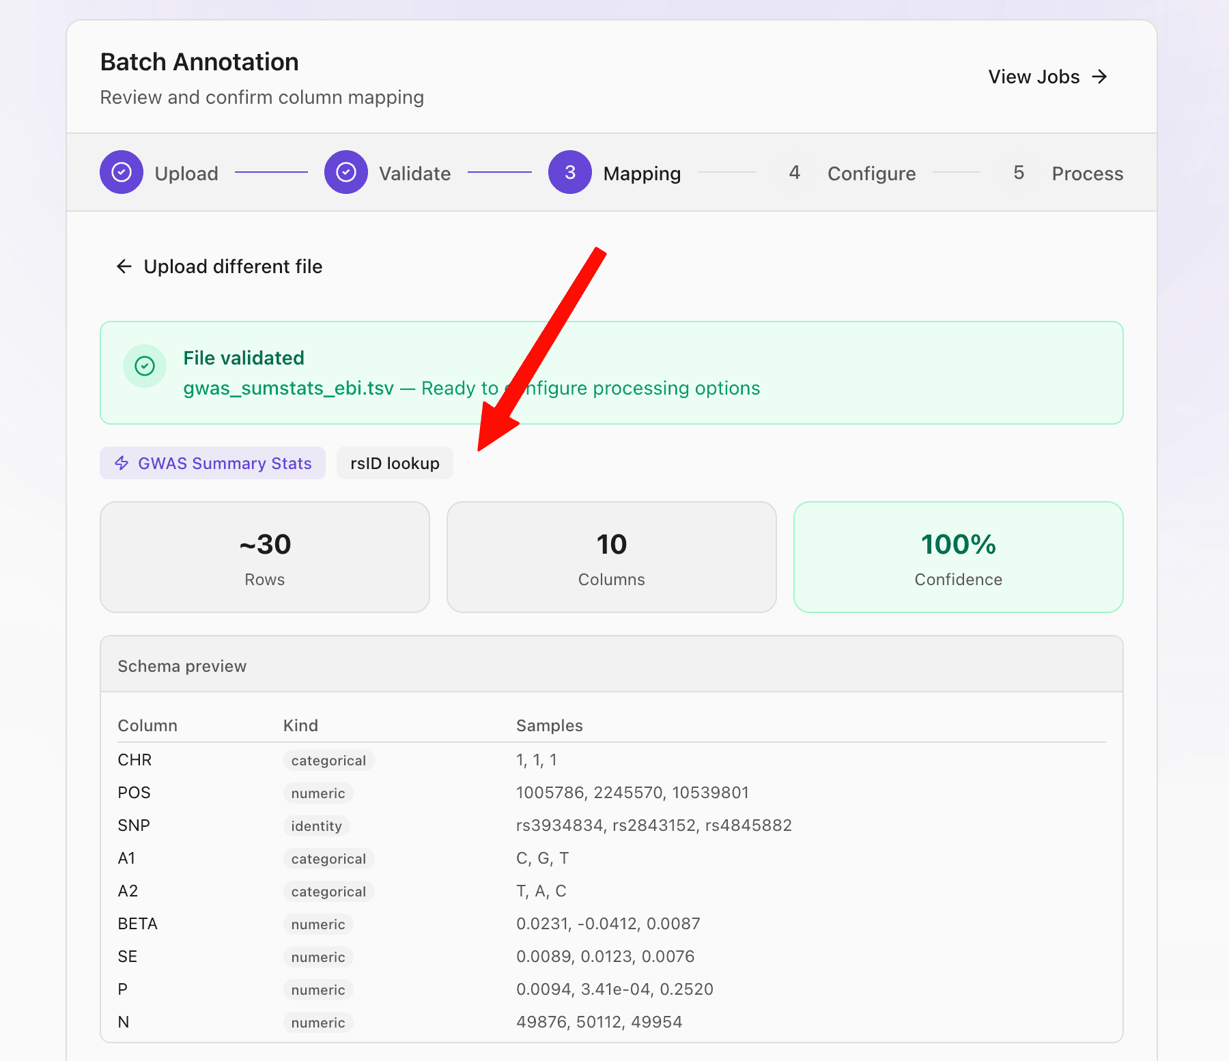This screenshot has height=1061, width=1229.
Task: Click the lightning bolt icon on GWAS badge
Action: coord(122,463)
